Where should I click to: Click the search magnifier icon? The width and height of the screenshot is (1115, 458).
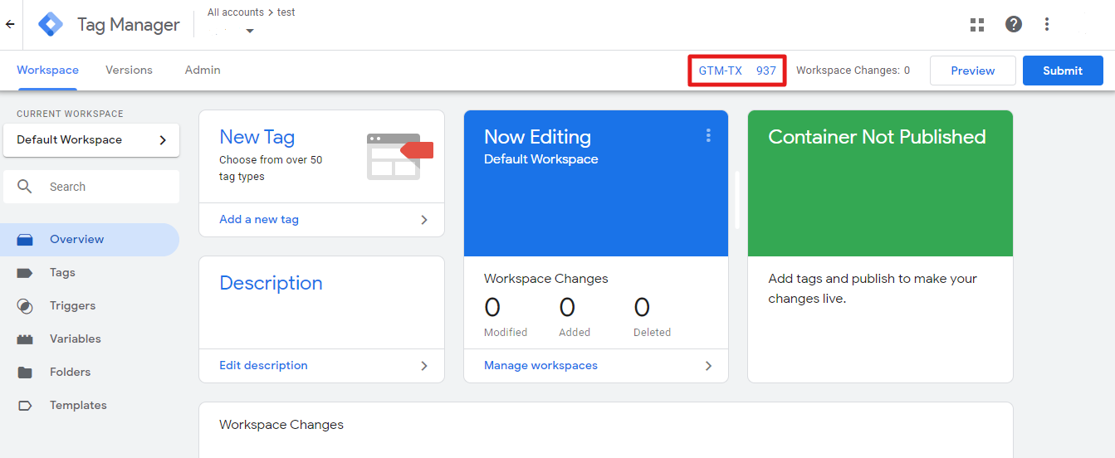tap(25, 187)
